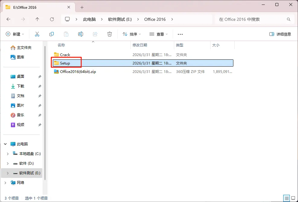Open the 查看 view dropdown
Screen dimensions: 298x202
pos(159,34)
